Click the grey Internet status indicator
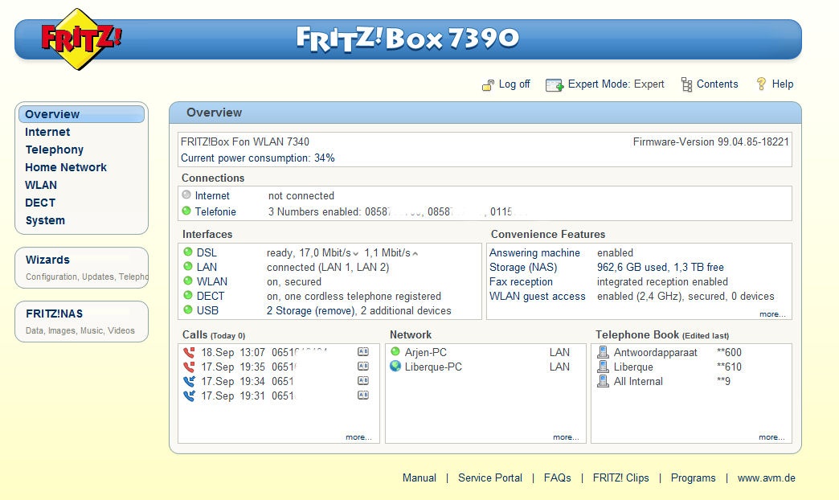839x500 pixels. 186,195
